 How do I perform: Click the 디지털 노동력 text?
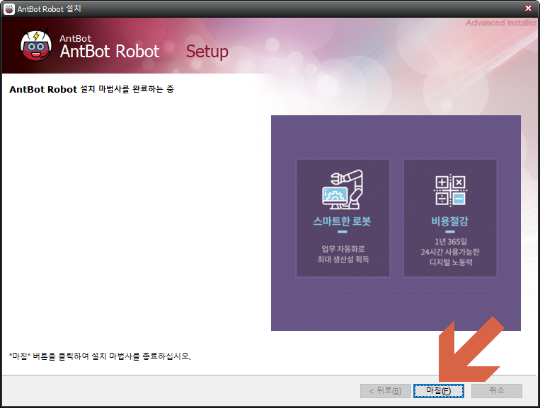(x=451, y=262)
